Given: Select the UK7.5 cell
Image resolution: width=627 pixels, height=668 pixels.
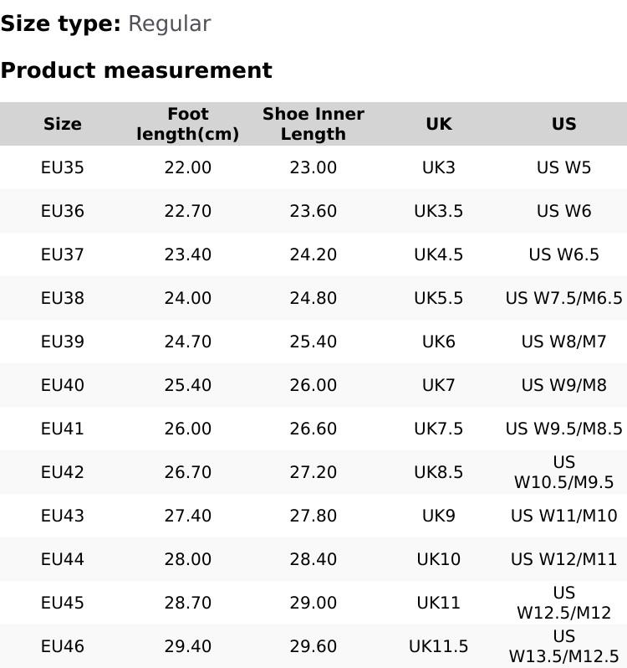Looking at the screenshot, I should 439,429.
